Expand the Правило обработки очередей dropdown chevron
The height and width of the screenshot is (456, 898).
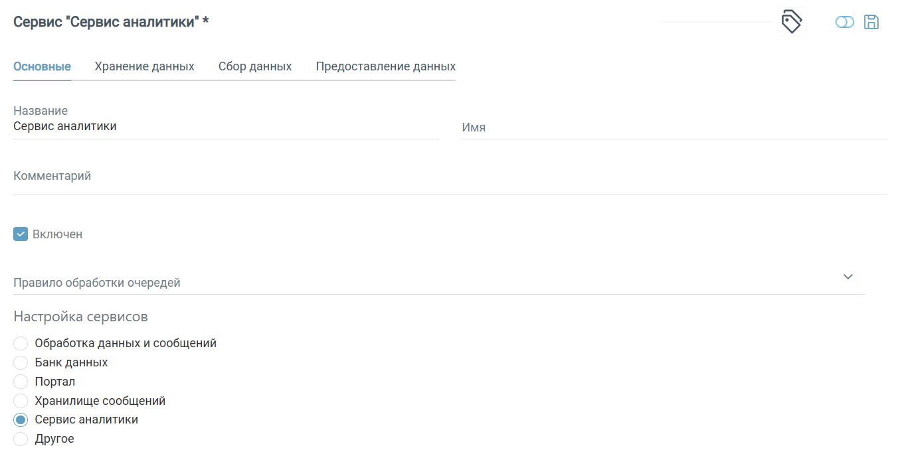(x=848, y=277)
